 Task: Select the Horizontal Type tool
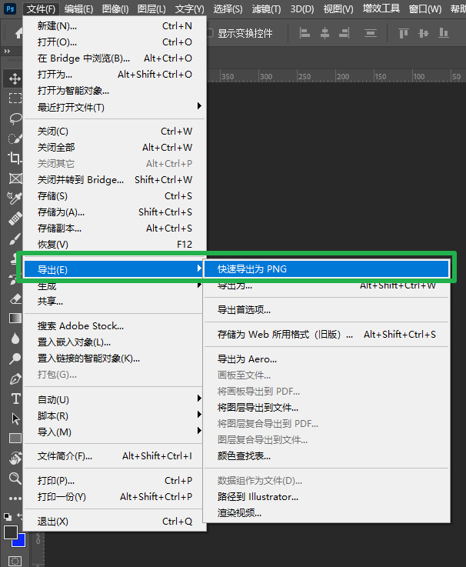[15, 399]
